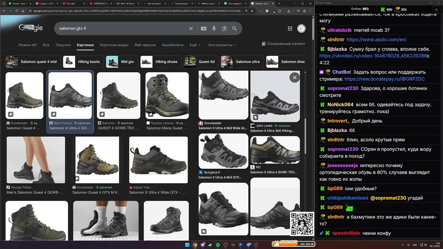
Task: Open Chrome downloads icon
Action: click(289, 11)
